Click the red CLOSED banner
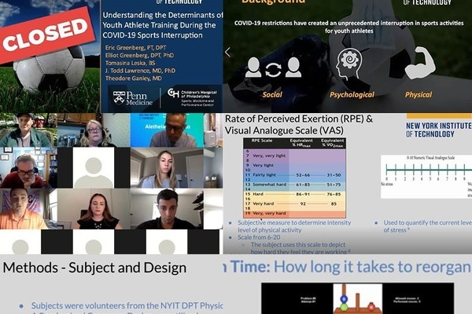Screen dimensions: 472x314 pyautogui.click(x=47, y=35)
